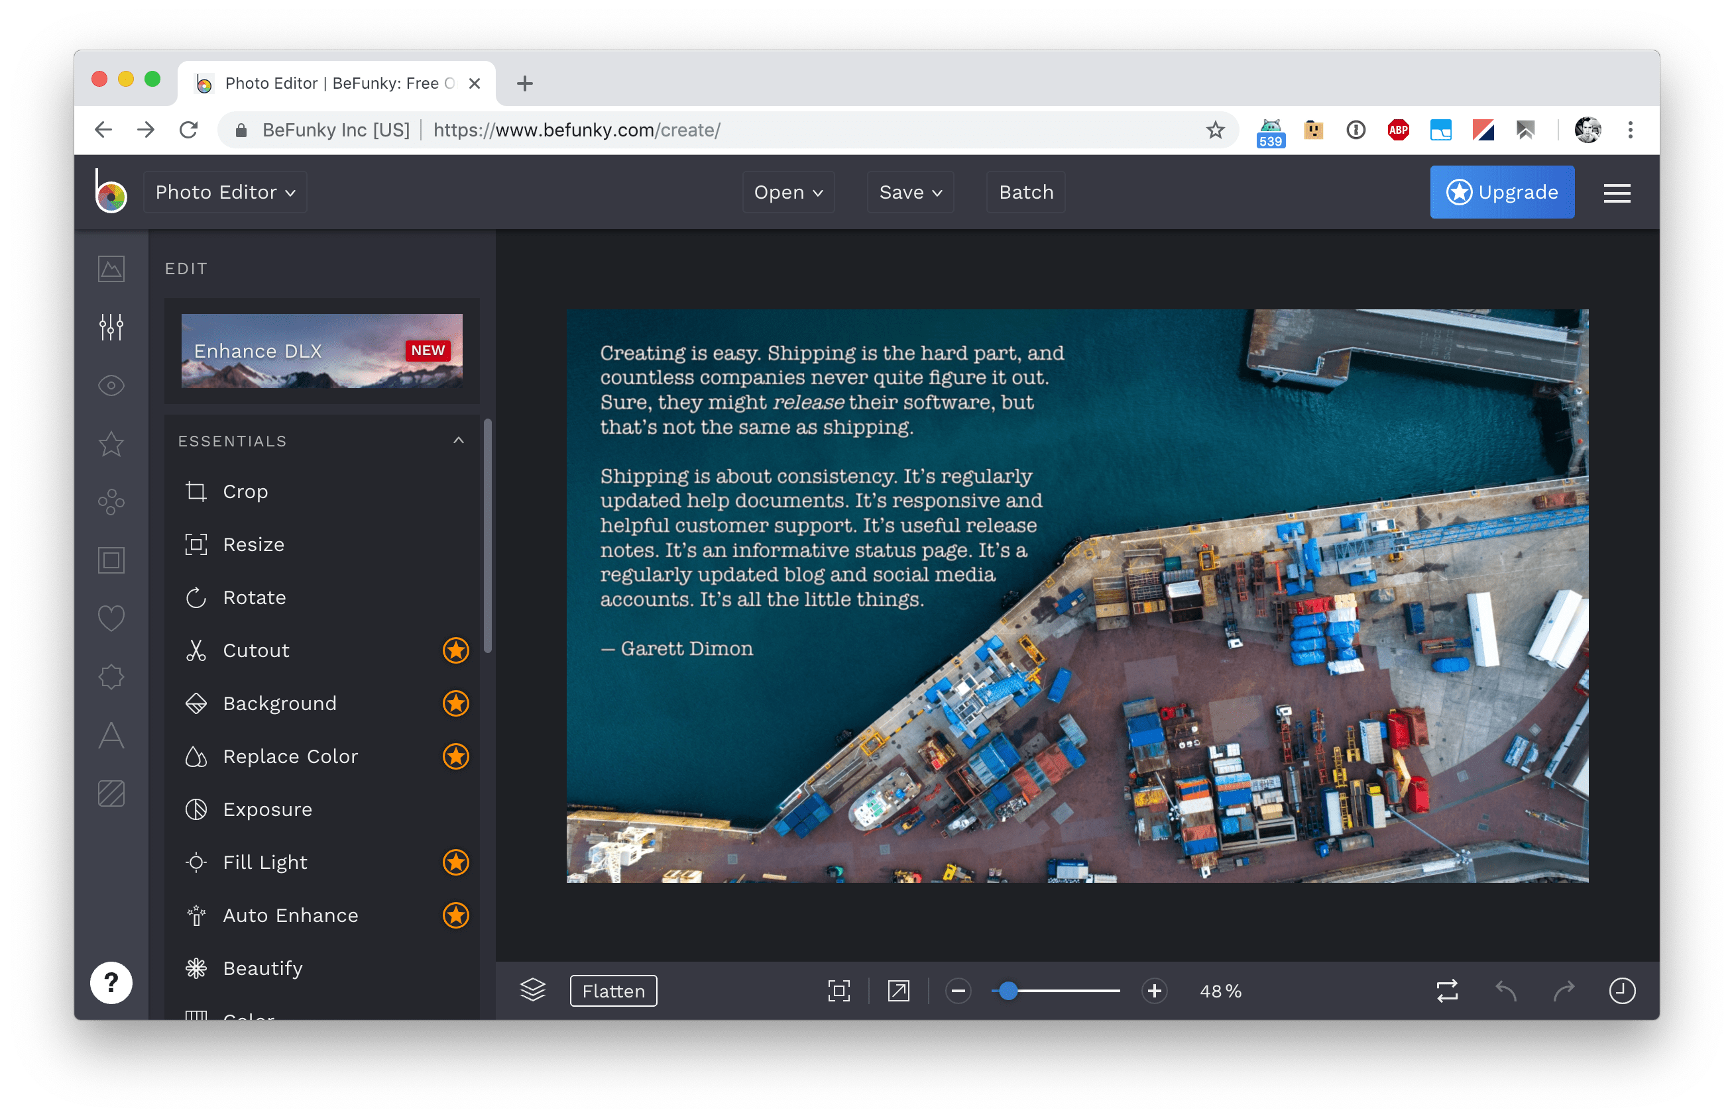Click the fit-to-screen icon
This screenshot has height=1118, width=1734.
click(839, 990)
